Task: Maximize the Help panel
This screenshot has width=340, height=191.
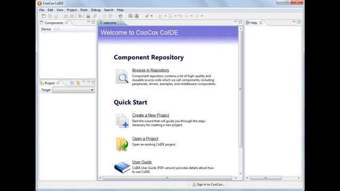Action: pos(299,22)
